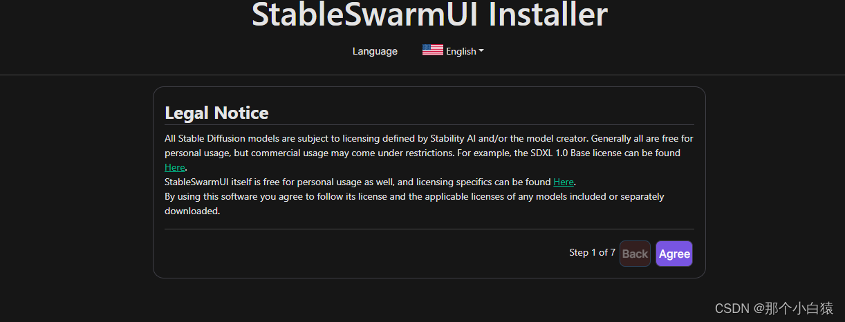Open the StableSwarmUI licensing specifics Here link
This screenshot has width=845, height=322.
point(564,182)
